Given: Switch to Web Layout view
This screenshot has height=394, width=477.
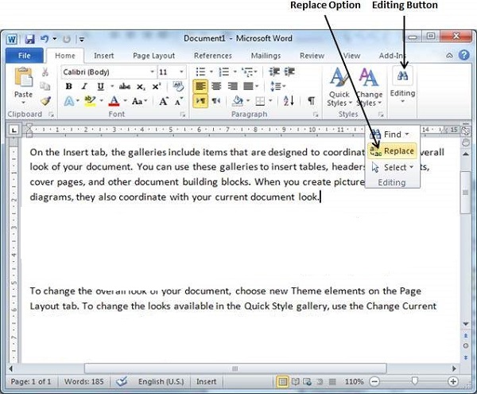Looking at the screenshot, I should 307,381.
